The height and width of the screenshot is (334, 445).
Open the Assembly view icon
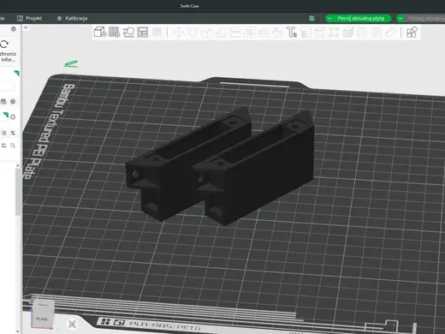[x=412, y=33]
